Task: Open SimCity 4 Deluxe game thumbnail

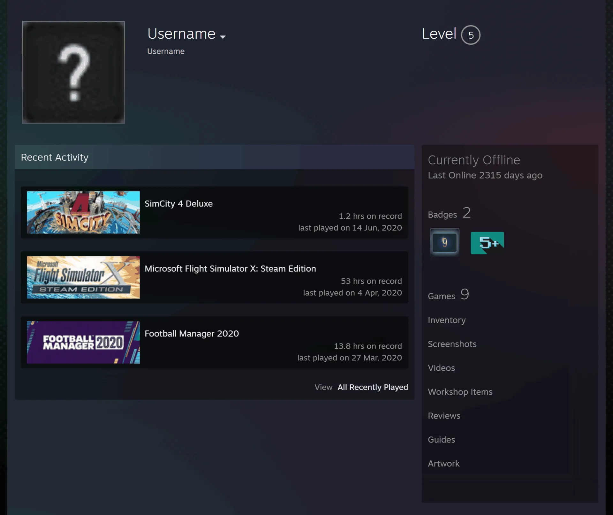Action: click(83, 212)
